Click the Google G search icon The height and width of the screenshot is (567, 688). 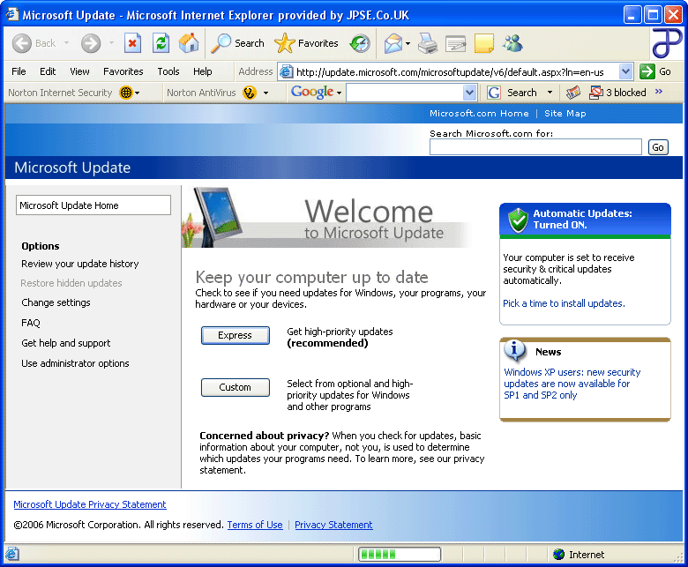[494, 93]
